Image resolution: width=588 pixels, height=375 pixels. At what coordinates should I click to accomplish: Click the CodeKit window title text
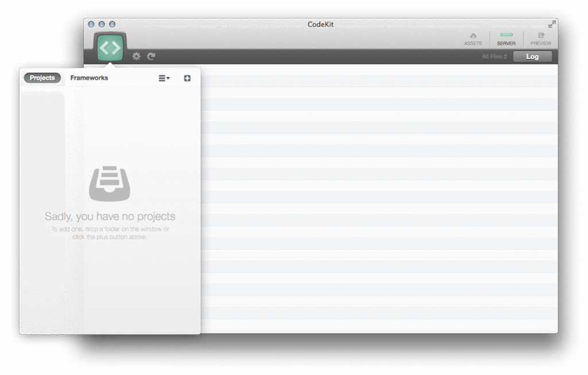(x=320, y=24)
